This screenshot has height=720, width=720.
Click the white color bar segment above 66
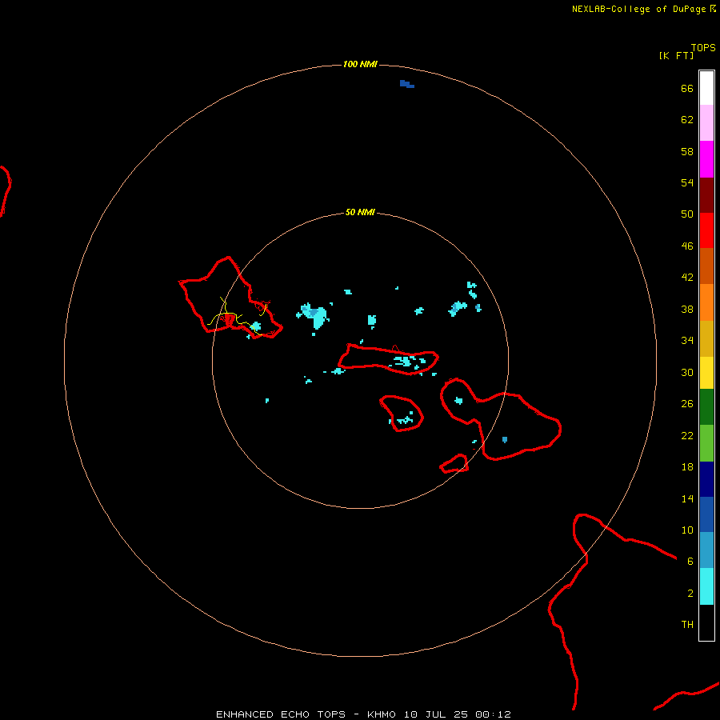point(706,88)
